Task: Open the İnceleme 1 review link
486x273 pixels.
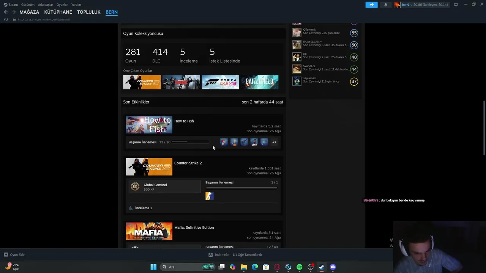Action: [x=144, y=208]
